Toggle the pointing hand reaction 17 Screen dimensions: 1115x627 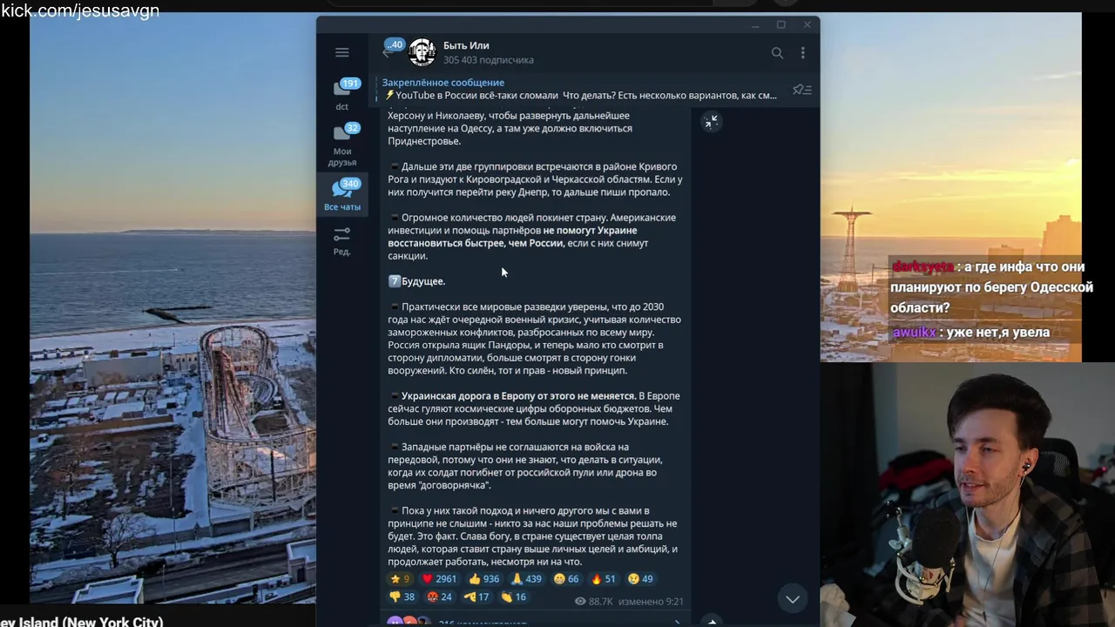(x=476, y=597)
